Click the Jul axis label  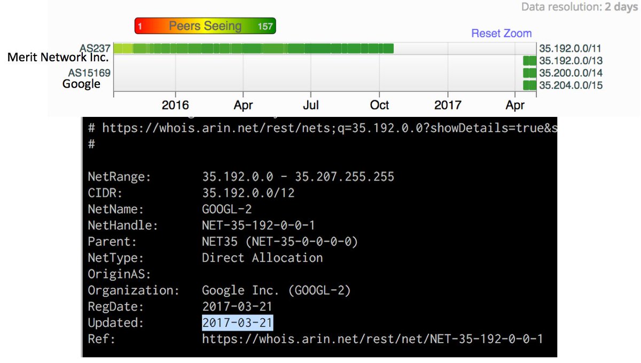[x=311, y=105]
